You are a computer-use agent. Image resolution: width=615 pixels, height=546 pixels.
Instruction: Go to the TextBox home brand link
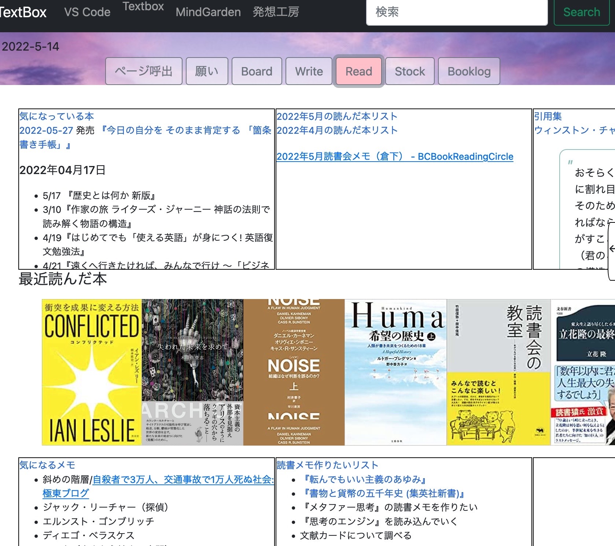tap(23, 12)
